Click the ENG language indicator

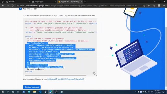pyautogui.click(x=152, y=92)
